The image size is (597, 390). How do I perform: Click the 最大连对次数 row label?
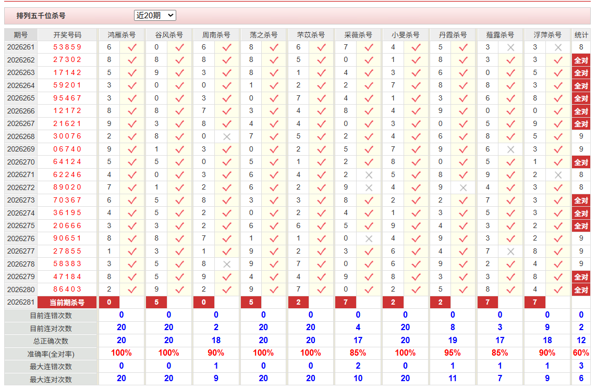[51, 380]
